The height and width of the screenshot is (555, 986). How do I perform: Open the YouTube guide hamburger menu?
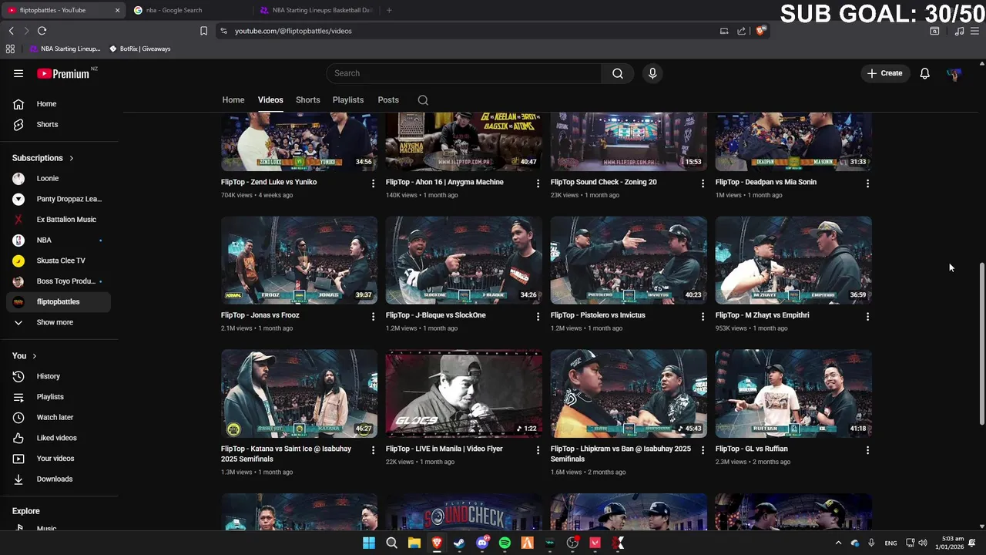[x=18, y=73]
